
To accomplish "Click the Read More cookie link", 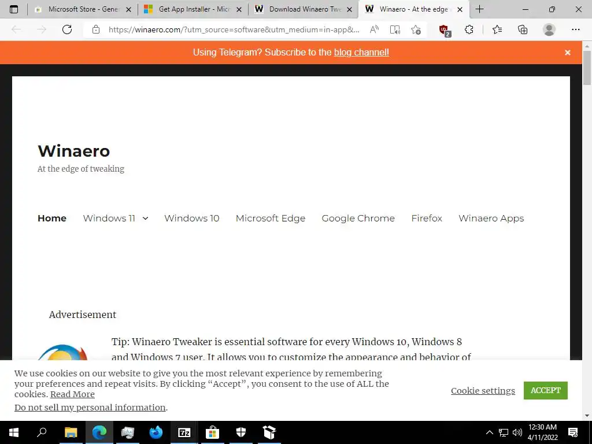I will tap(72, 394).
